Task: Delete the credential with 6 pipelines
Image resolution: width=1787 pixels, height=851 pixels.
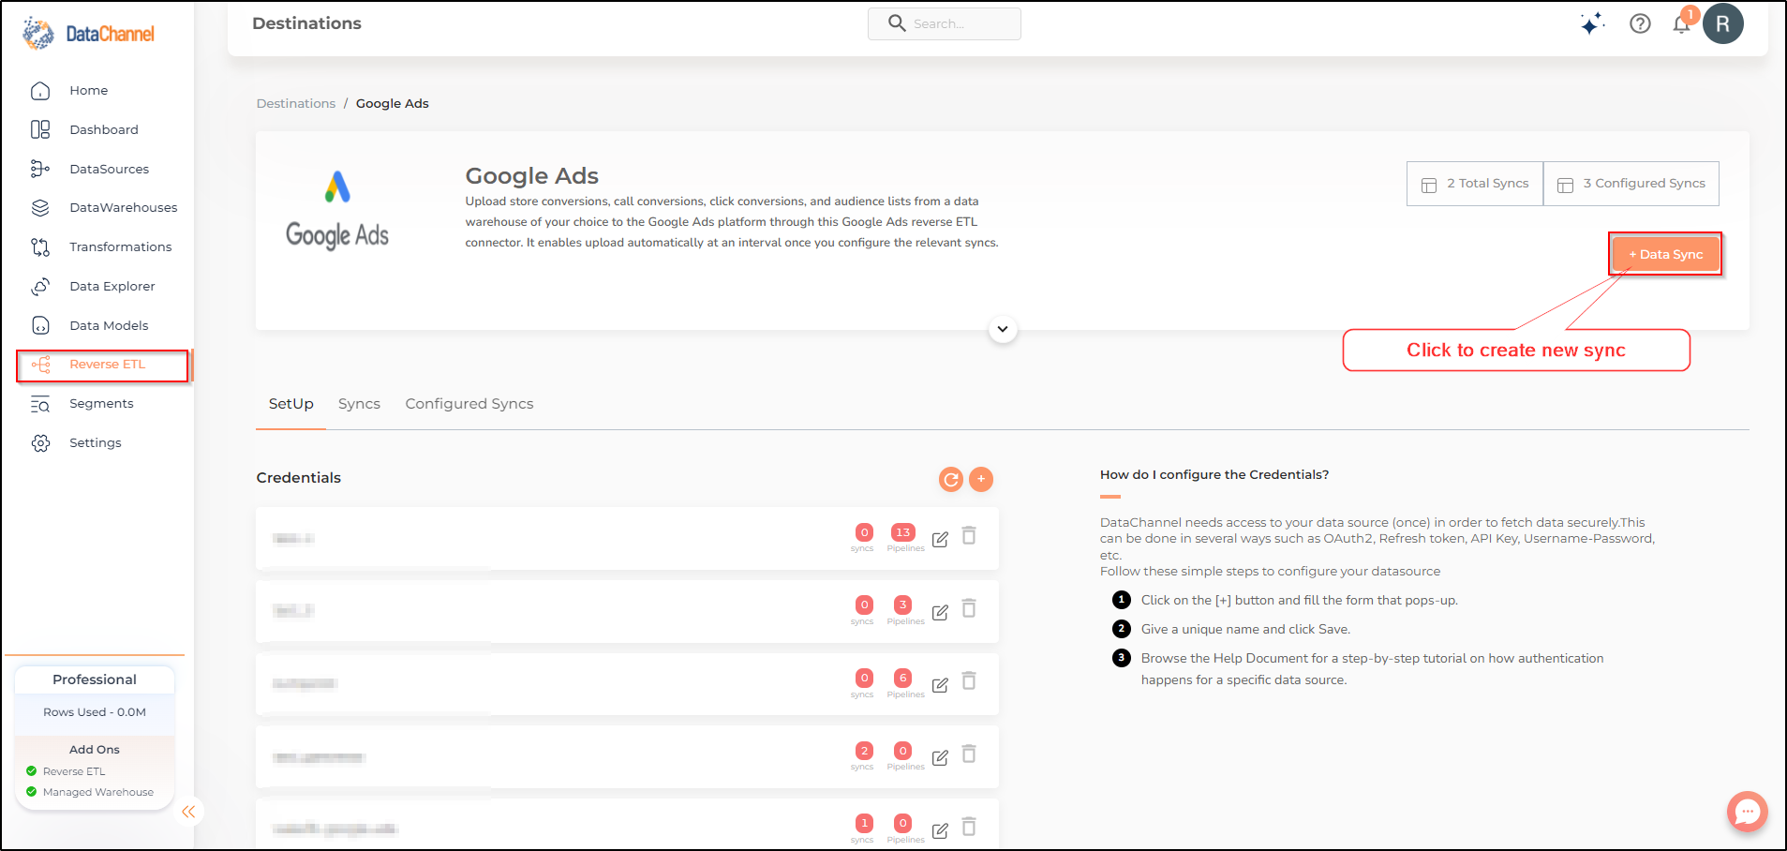Action: tap(969, 681)
